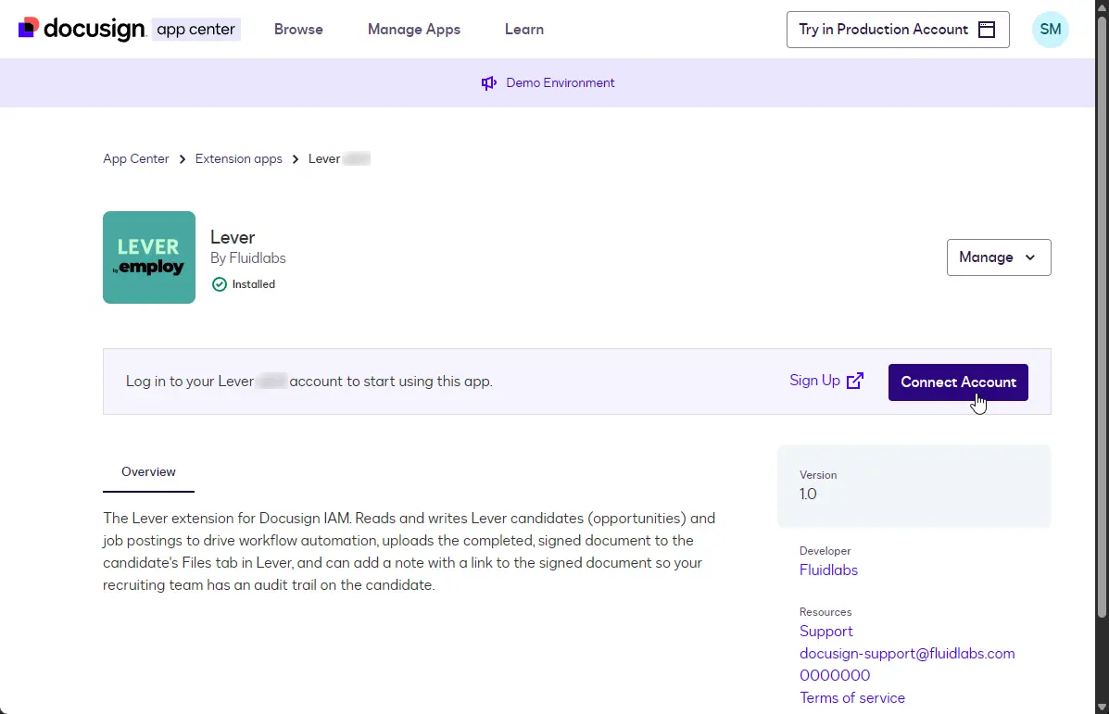Screen dimensions: 1109x714
Task: Open the Sign Up link
Action: point(826,381)
